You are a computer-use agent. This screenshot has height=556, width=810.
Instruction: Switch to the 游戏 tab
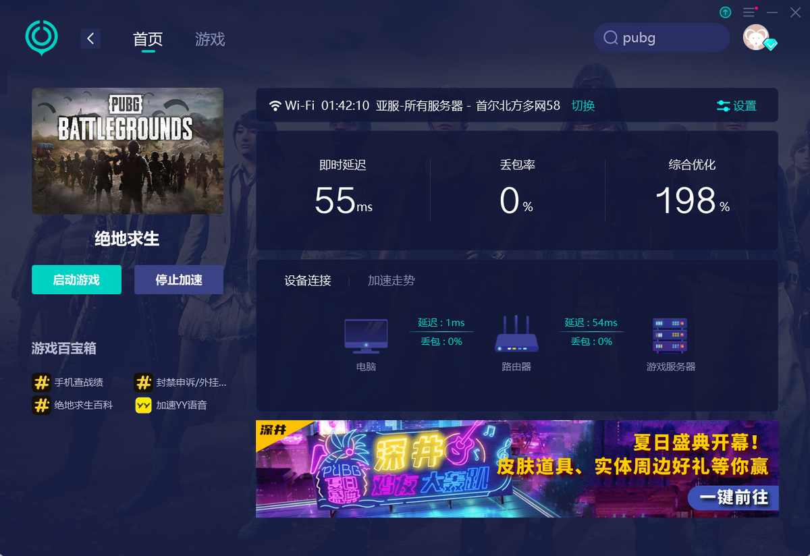point(210,39)
